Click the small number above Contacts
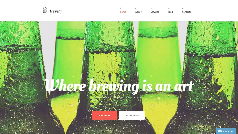 pyautogui.click(x=183, y=8)
